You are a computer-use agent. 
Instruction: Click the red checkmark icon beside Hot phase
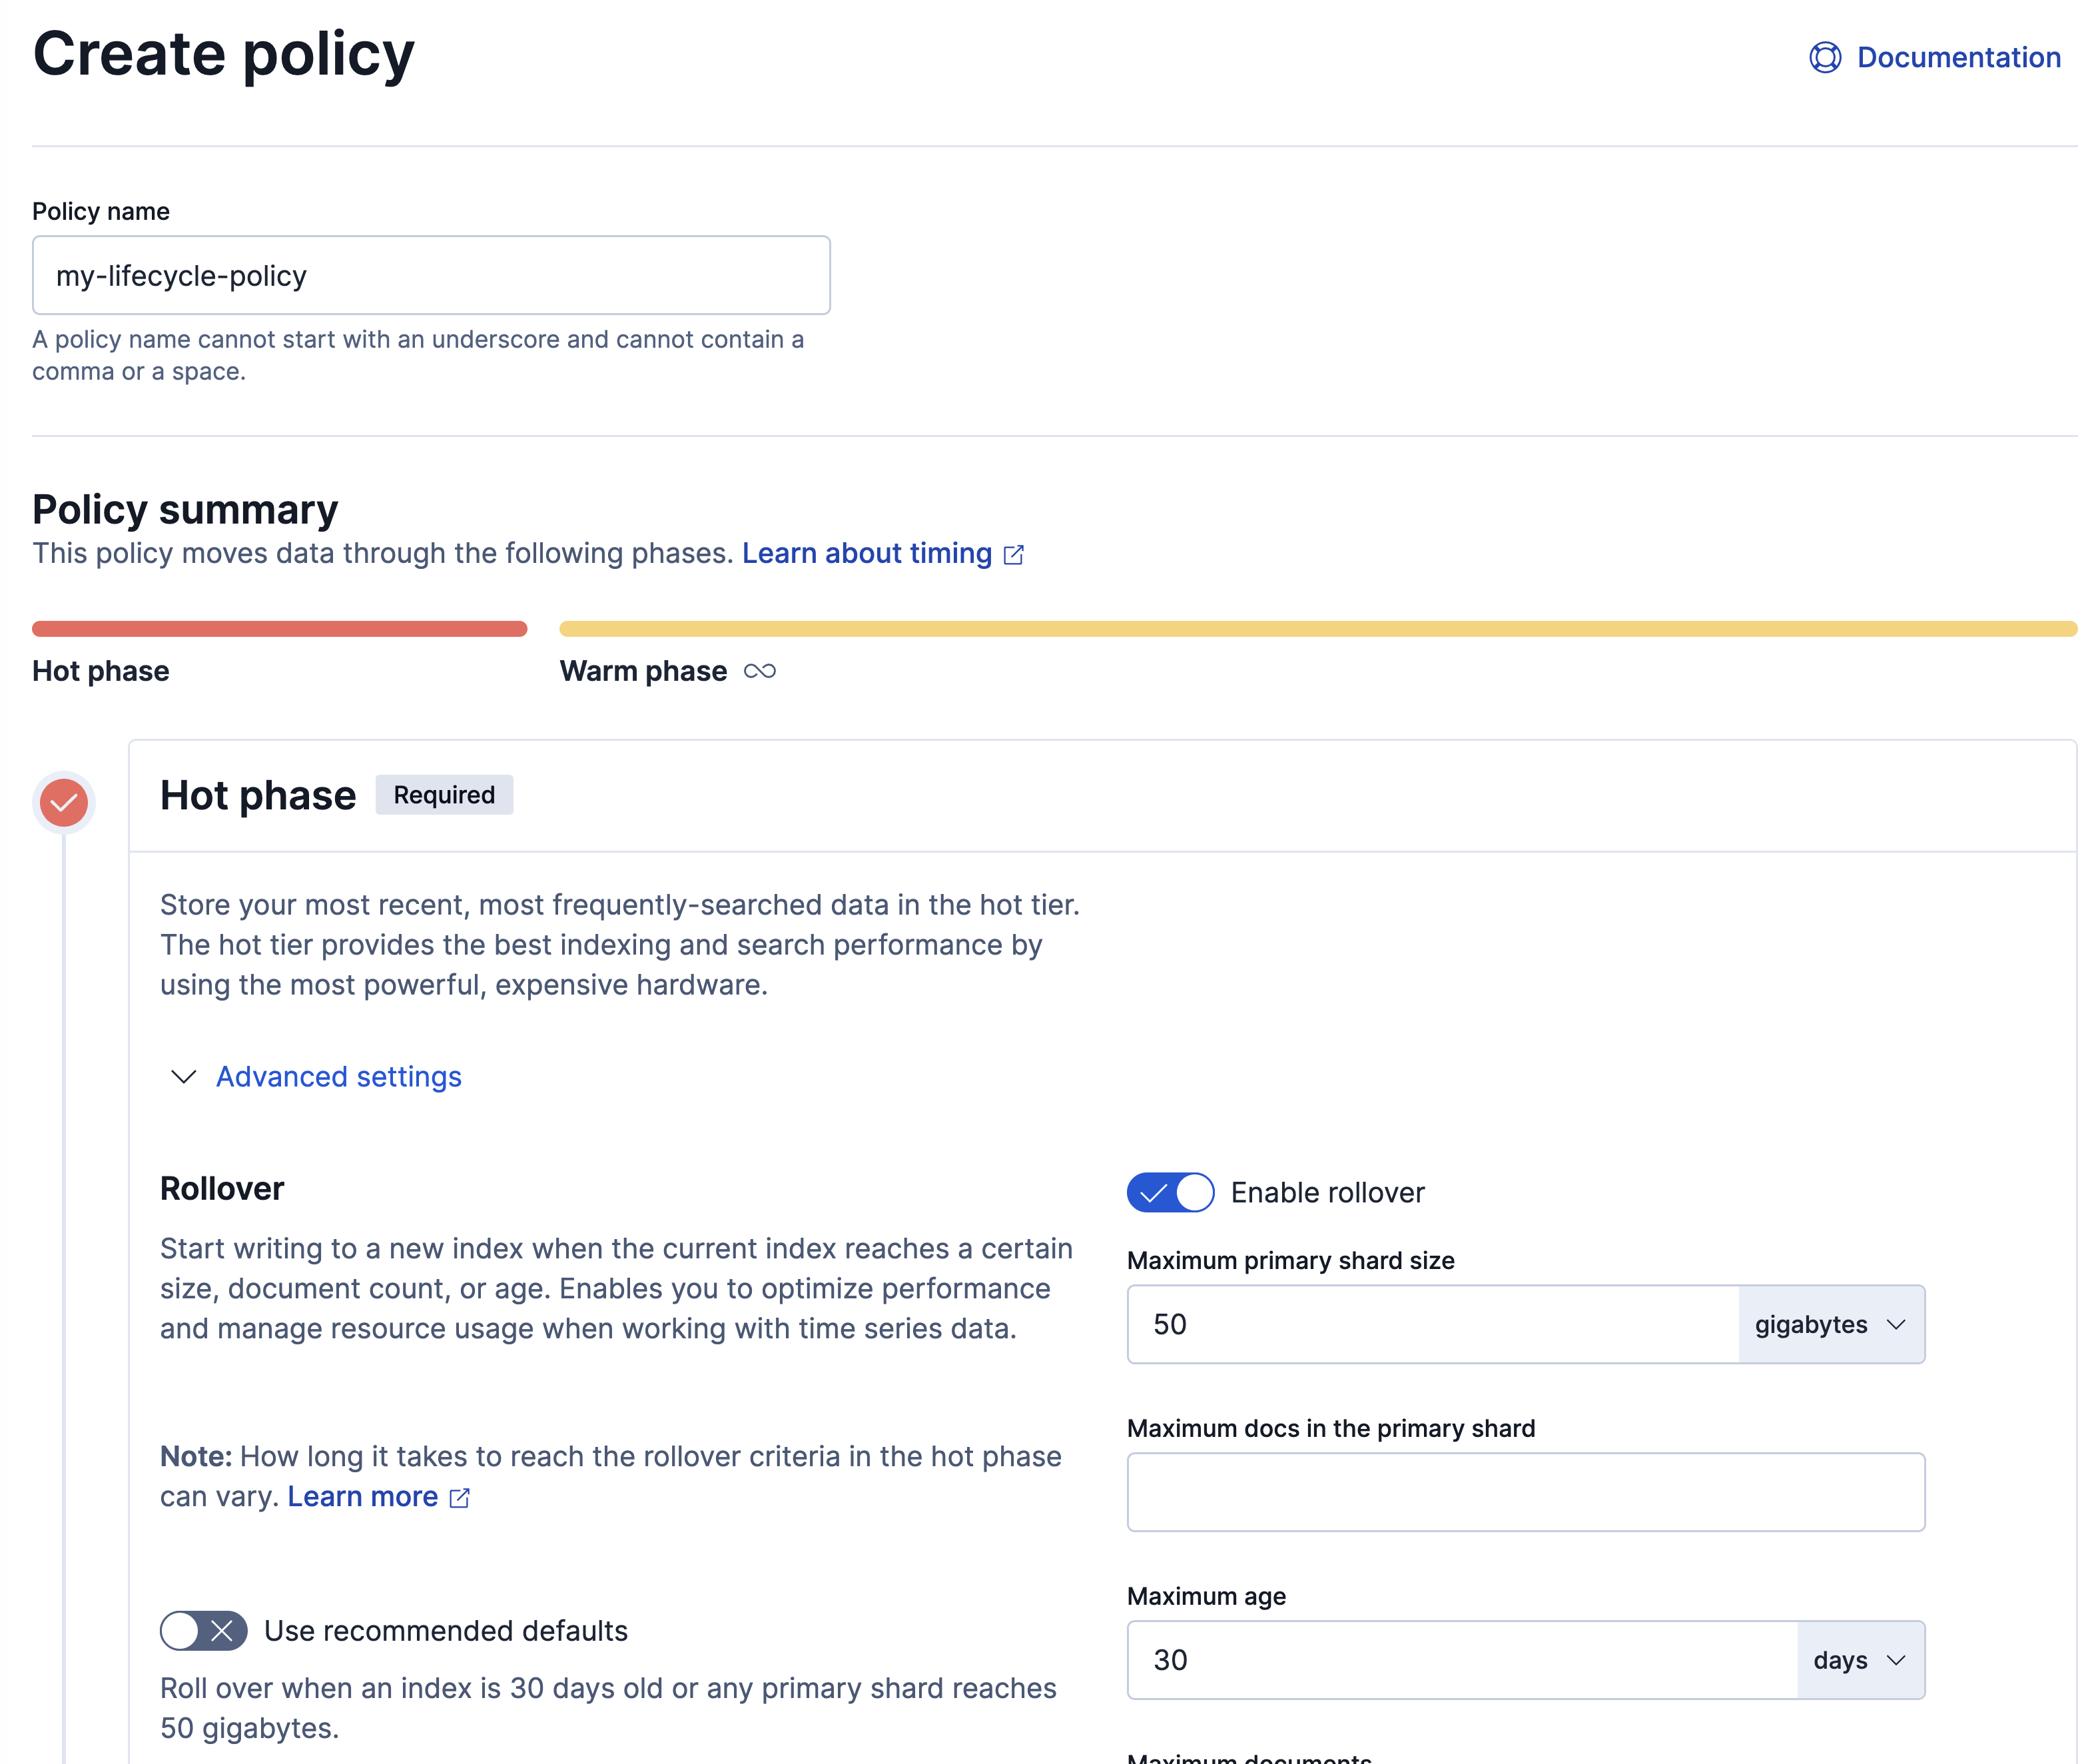64,800
